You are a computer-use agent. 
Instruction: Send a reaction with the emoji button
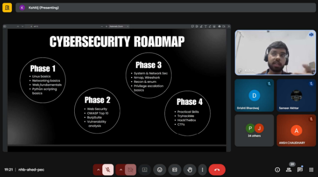tap(160, 170)
